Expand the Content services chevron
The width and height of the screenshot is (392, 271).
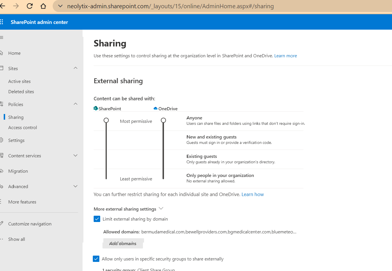[x=75, y=156]
